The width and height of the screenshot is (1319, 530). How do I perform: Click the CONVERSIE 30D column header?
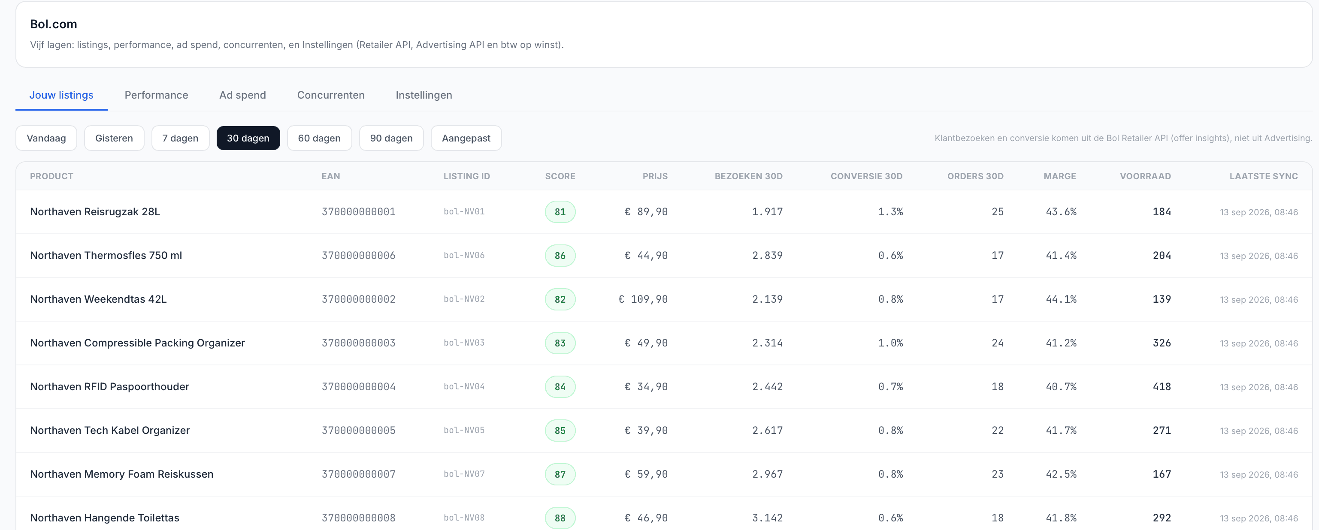tap(866, 176)
